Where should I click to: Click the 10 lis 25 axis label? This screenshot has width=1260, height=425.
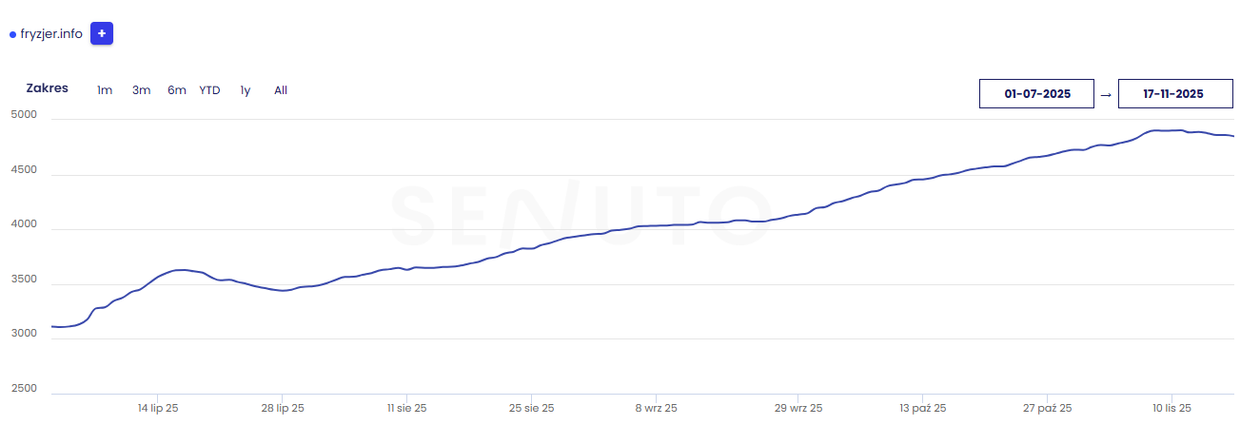coord(1171,408)
